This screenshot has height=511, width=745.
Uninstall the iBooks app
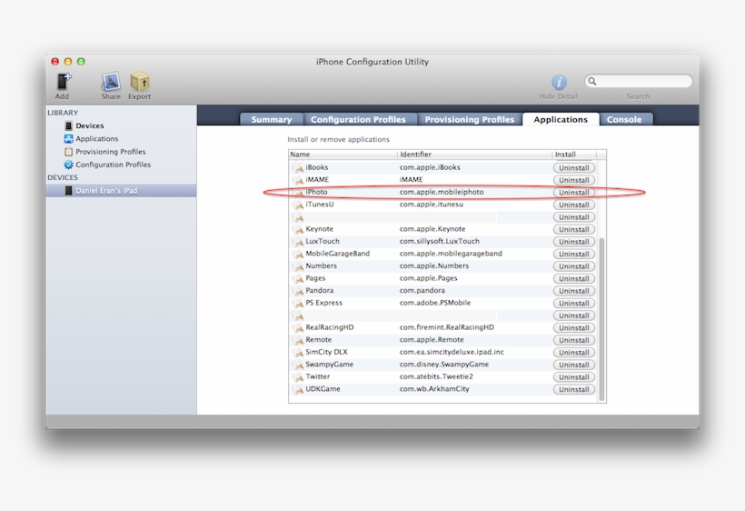(574, 168)
